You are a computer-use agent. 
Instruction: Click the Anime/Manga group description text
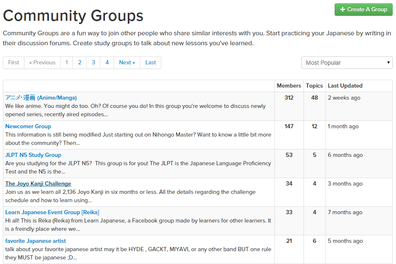[x=135, y=110]
